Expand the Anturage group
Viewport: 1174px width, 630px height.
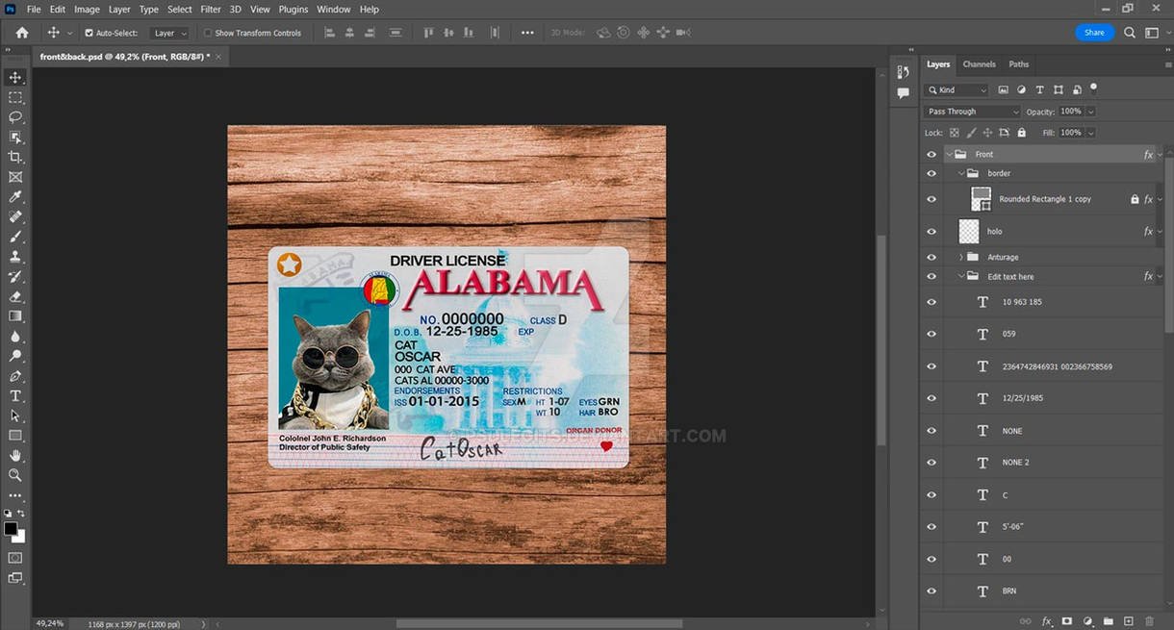pos(960,257)
